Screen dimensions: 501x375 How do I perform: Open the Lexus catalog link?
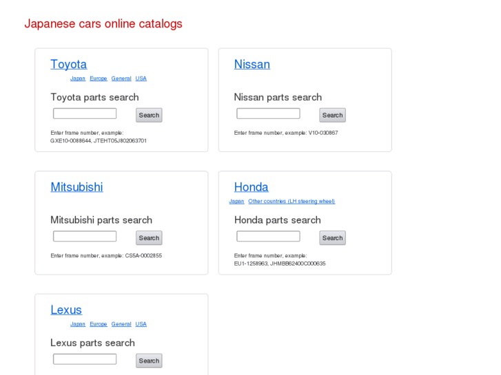(x=66, y=310)
